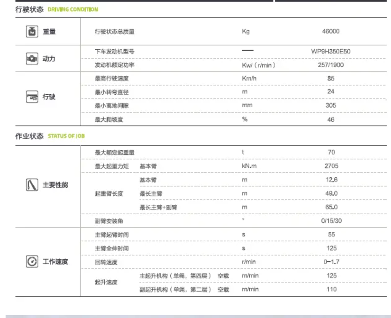The image size is (391, 318).
Task: Click the rated power value 257/1900
Action: click(330, 65)
